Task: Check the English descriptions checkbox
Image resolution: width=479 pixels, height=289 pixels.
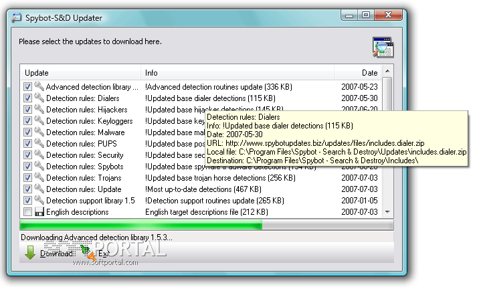Action: [27, 211]
